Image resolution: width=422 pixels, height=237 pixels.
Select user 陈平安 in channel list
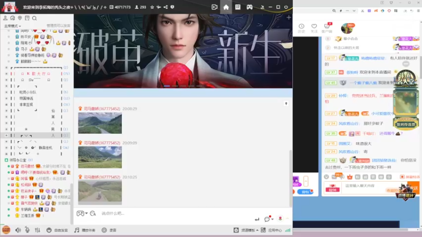click(x=26, y=37)
